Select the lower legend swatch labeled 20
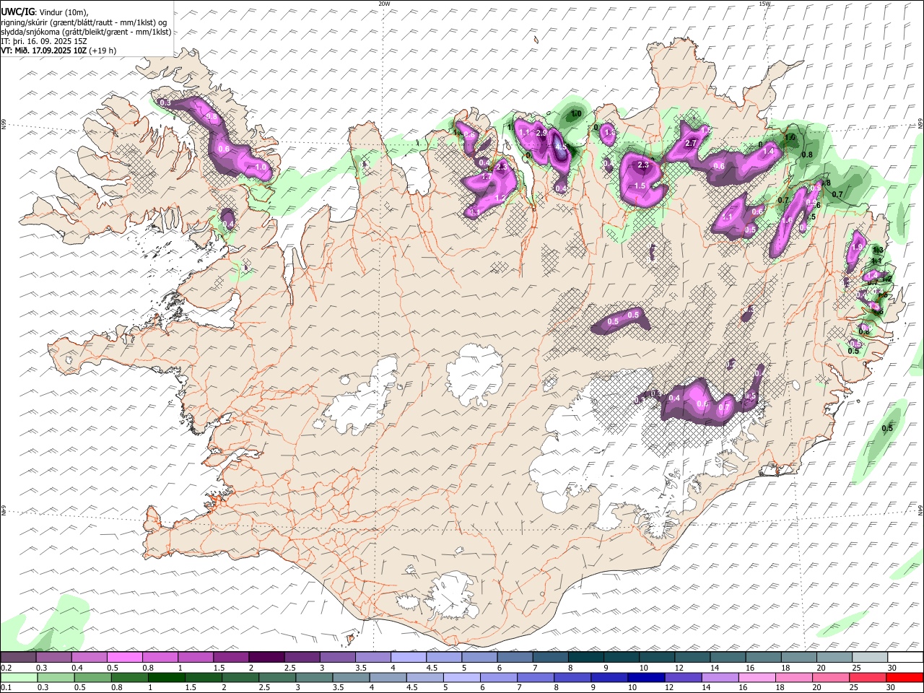924x693 pixels. tap(831, 677)
